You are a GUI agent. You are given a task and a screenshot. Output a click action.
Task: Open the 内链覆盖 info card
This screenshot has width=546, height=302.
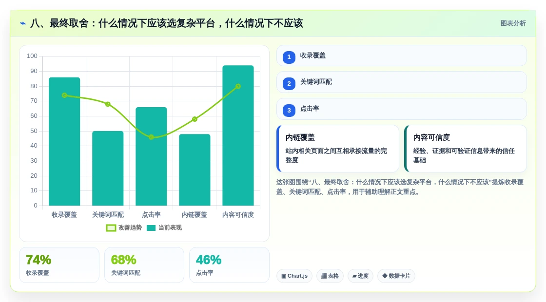point(338,149)
